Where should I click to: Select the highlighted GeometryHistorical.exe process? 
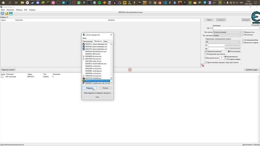tap(96, 81)
